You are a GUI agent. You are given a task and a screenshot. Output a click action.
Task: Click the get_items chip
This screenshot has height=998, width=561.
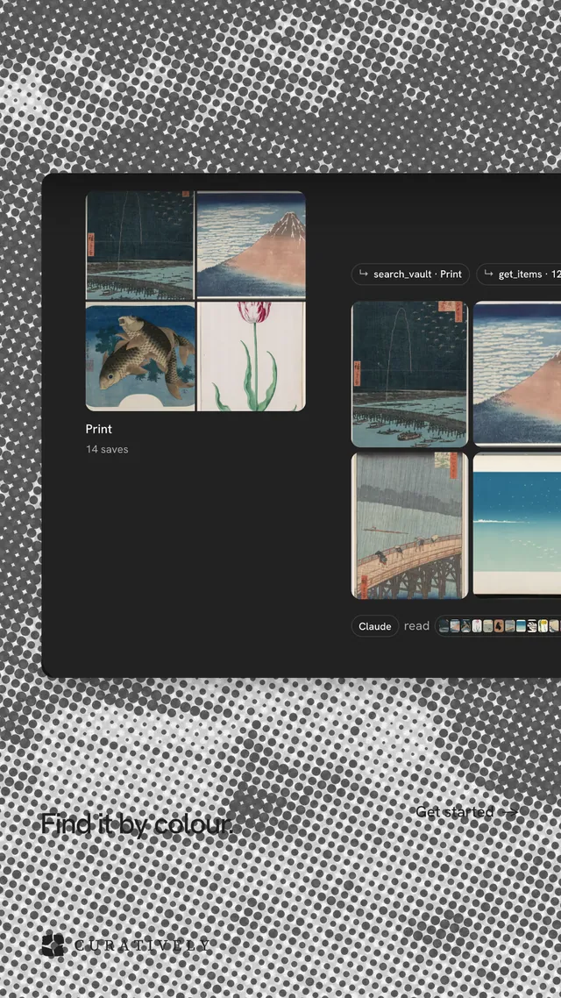[x=520, y=274]
